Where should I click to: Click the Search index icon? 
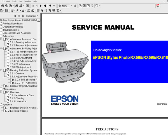click(x=21, y=6)
